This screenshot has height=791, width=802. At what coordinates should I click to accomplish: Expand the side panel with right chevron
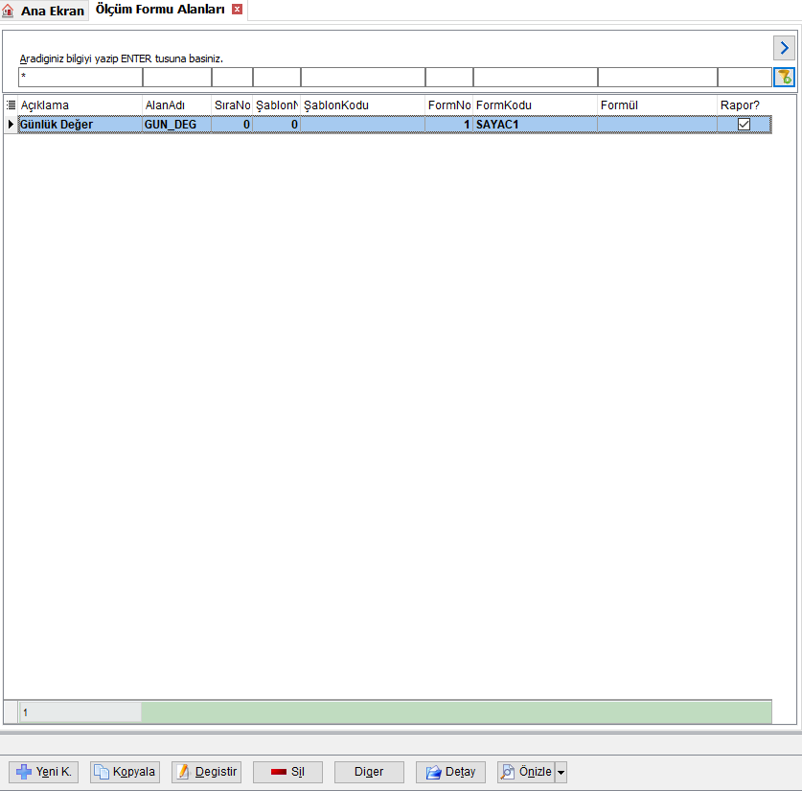coord(784,48)
